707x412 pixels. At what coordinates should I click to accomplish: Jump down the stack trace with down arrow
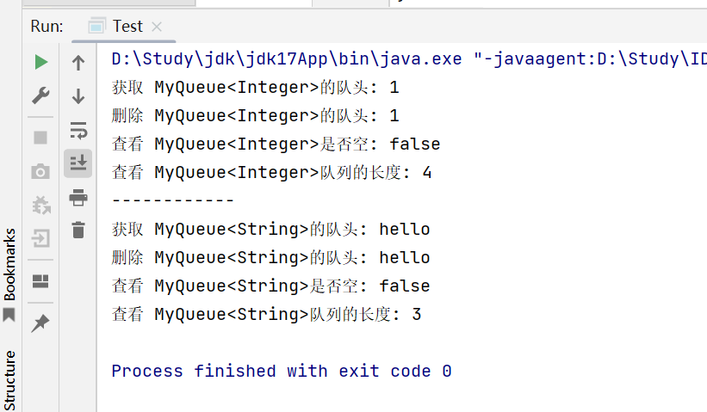pos(78,95)
